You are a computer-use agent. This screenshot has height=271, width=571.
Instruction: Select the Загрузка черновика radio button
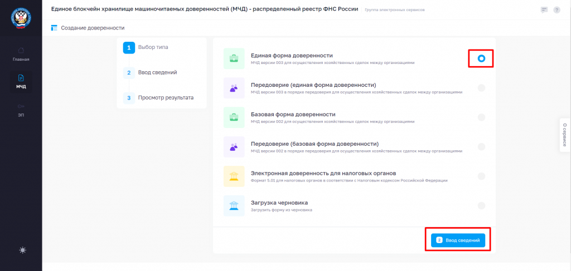[x=481, y=205]
